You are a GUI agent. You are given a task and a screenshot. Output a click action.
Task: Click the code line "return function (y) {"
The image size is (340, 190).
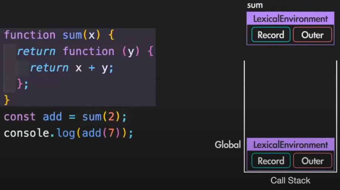pyautogui.click(x=85, y=51)
